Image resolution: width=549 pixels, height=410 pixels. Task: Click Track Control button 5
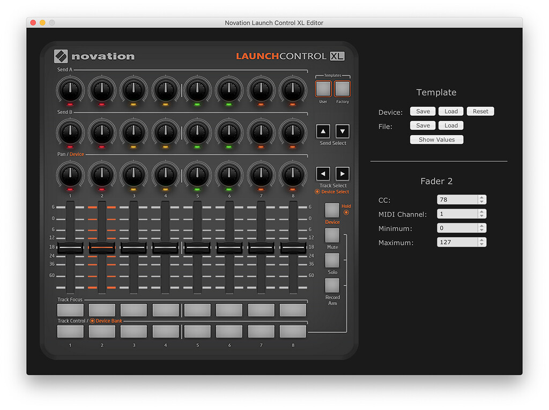pyautogui.click(x=197, y=331)
